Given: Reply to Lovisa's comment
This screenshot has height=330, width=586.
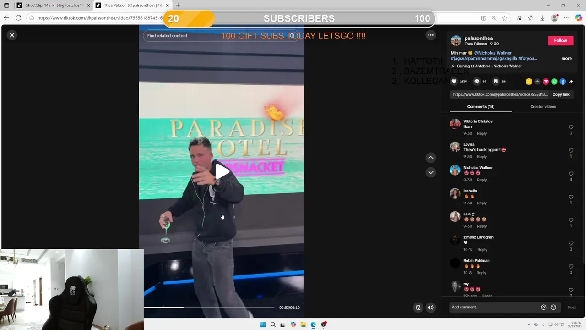Looking at the screenshot, I should pyautogui.click(x=482, y=157).
